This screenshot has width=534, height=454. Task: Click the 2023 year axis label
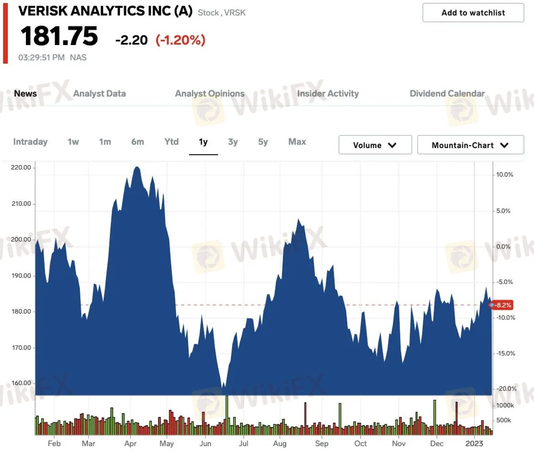pos(474,444)
